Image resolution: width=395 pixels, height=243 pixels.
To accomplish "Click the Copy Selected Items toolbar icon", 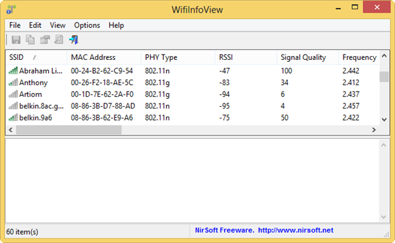I will tap(30, 40).
